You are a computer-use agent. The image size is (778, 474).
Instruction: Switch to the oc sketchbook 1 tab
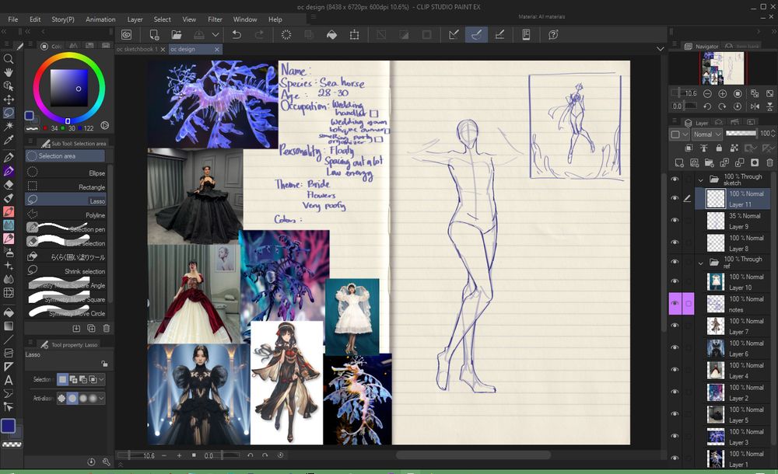click(x=137, y=49)
